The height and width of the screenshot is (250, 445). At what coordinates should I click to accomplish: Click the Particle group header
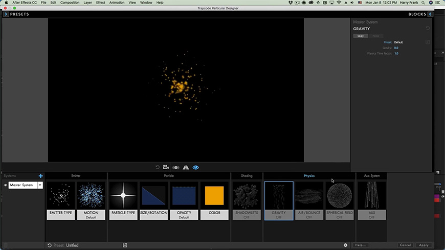[169, 176]
